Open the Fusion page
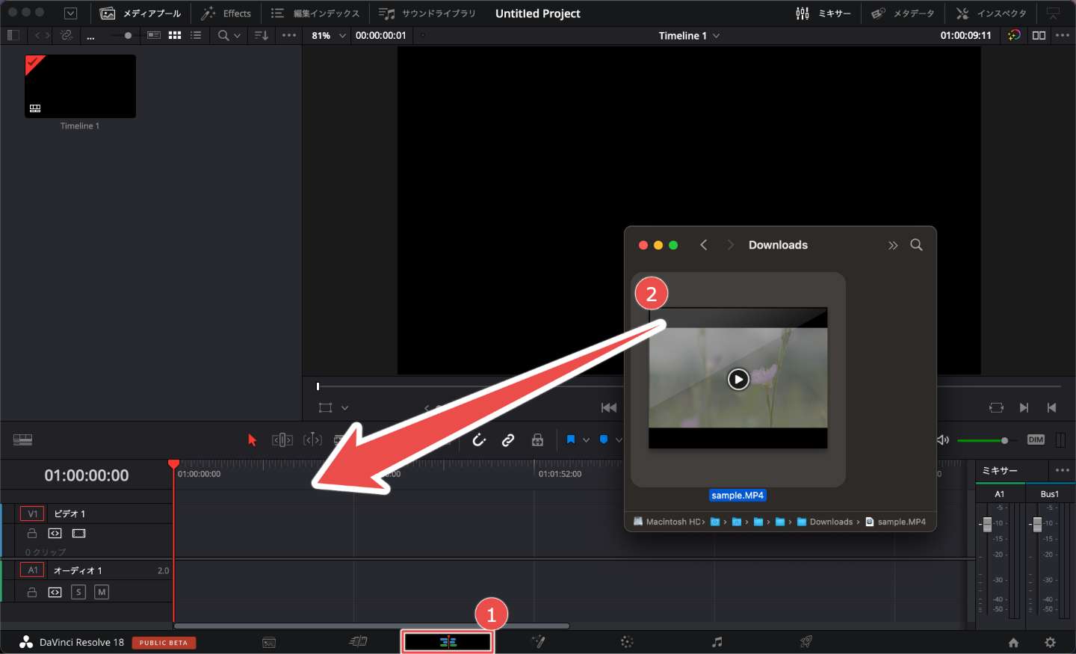The image size is (1076, 654). click(x=537, y=642)
